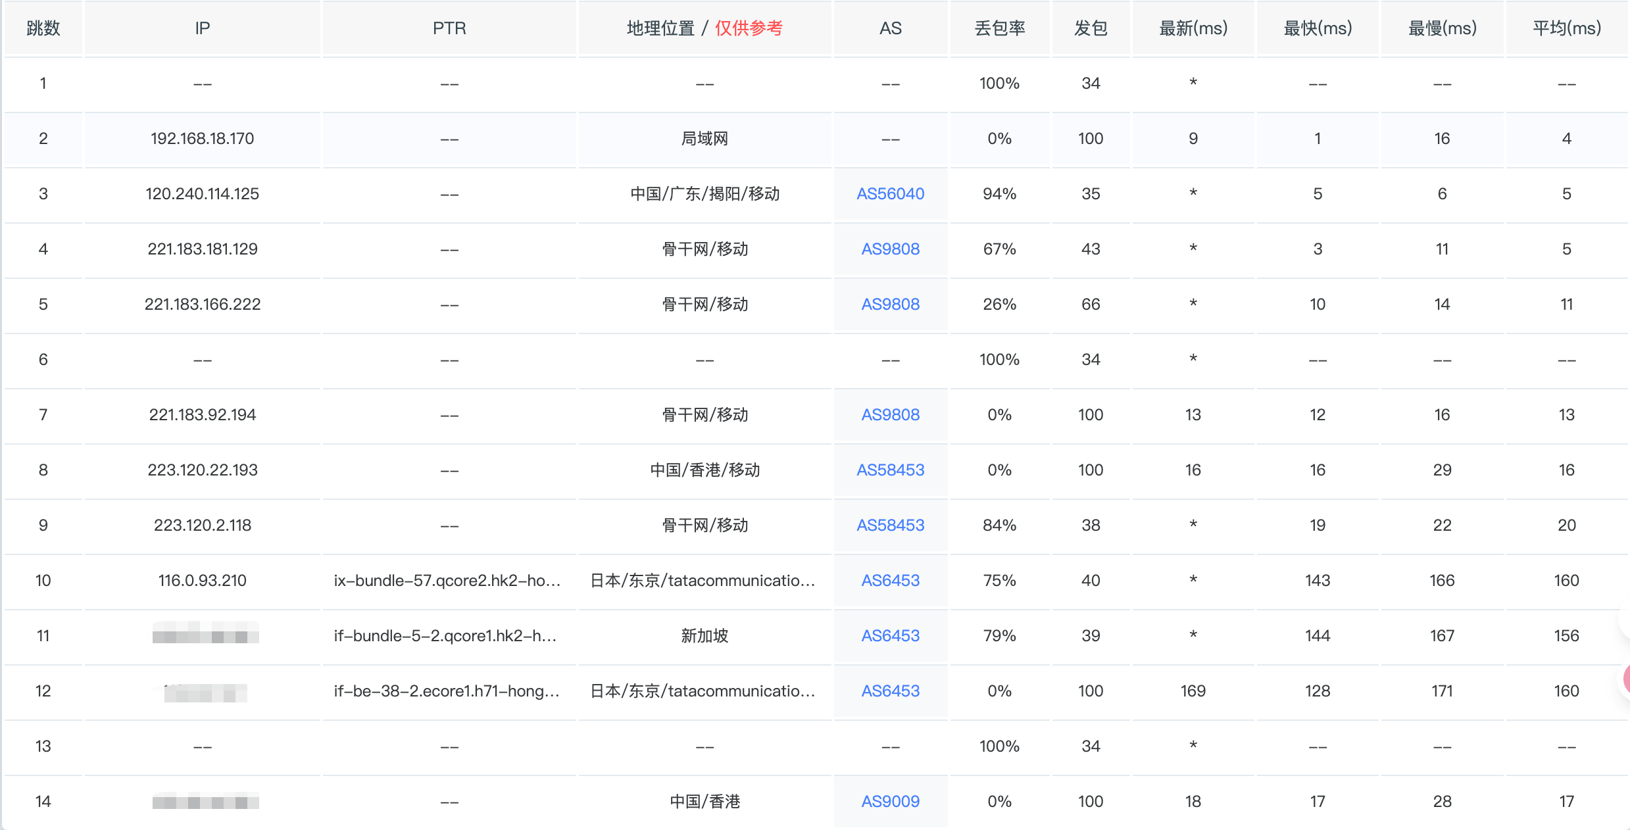This screenshot has height=830, width=1630.
Task: Click the 丢包率 column header
Action: (999, 28)
